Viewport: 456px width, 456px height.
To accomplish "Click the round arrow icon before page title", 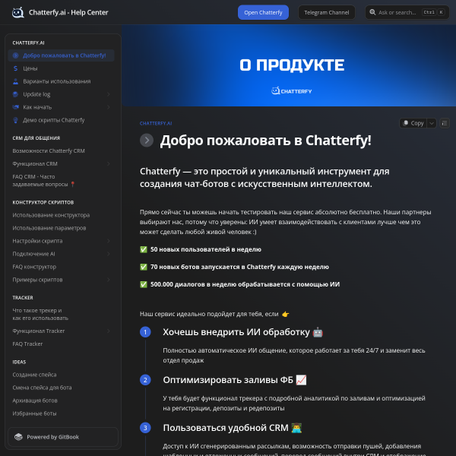I will coord(147,141).
